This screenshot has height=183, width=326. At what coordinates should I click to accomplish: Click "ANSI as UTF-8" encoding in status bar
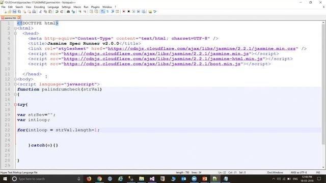point(298,172)
